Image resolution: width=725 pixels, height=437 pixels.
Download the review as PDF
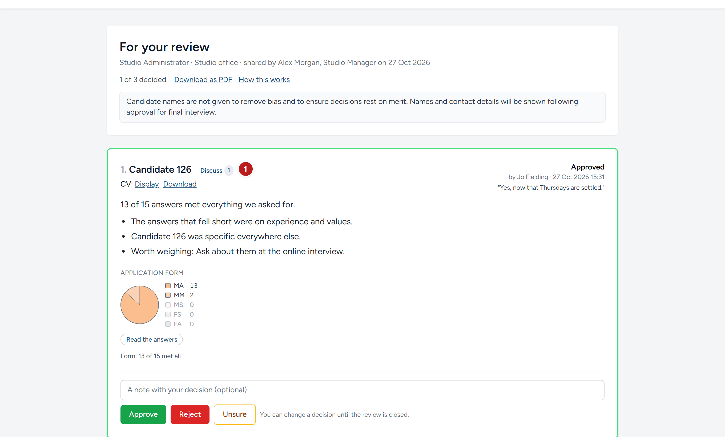(x=203, y=80)
